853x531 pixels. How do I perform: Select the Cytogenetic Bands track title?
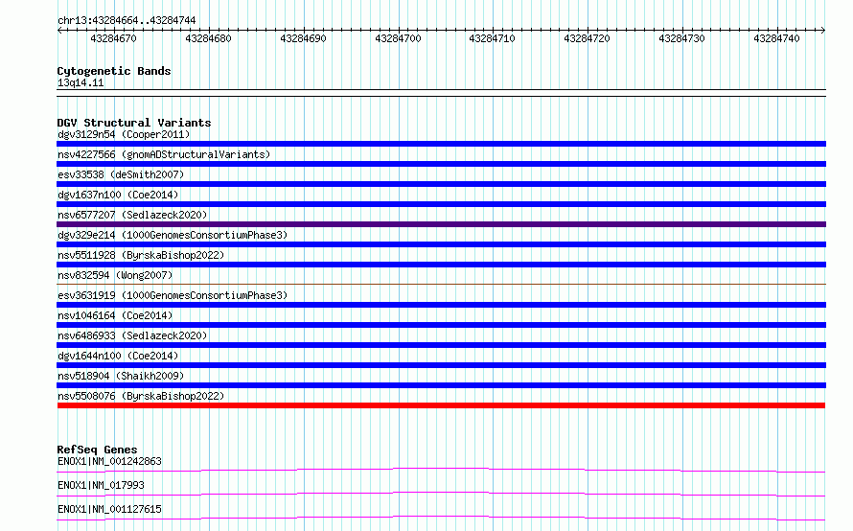coord(114,71)
